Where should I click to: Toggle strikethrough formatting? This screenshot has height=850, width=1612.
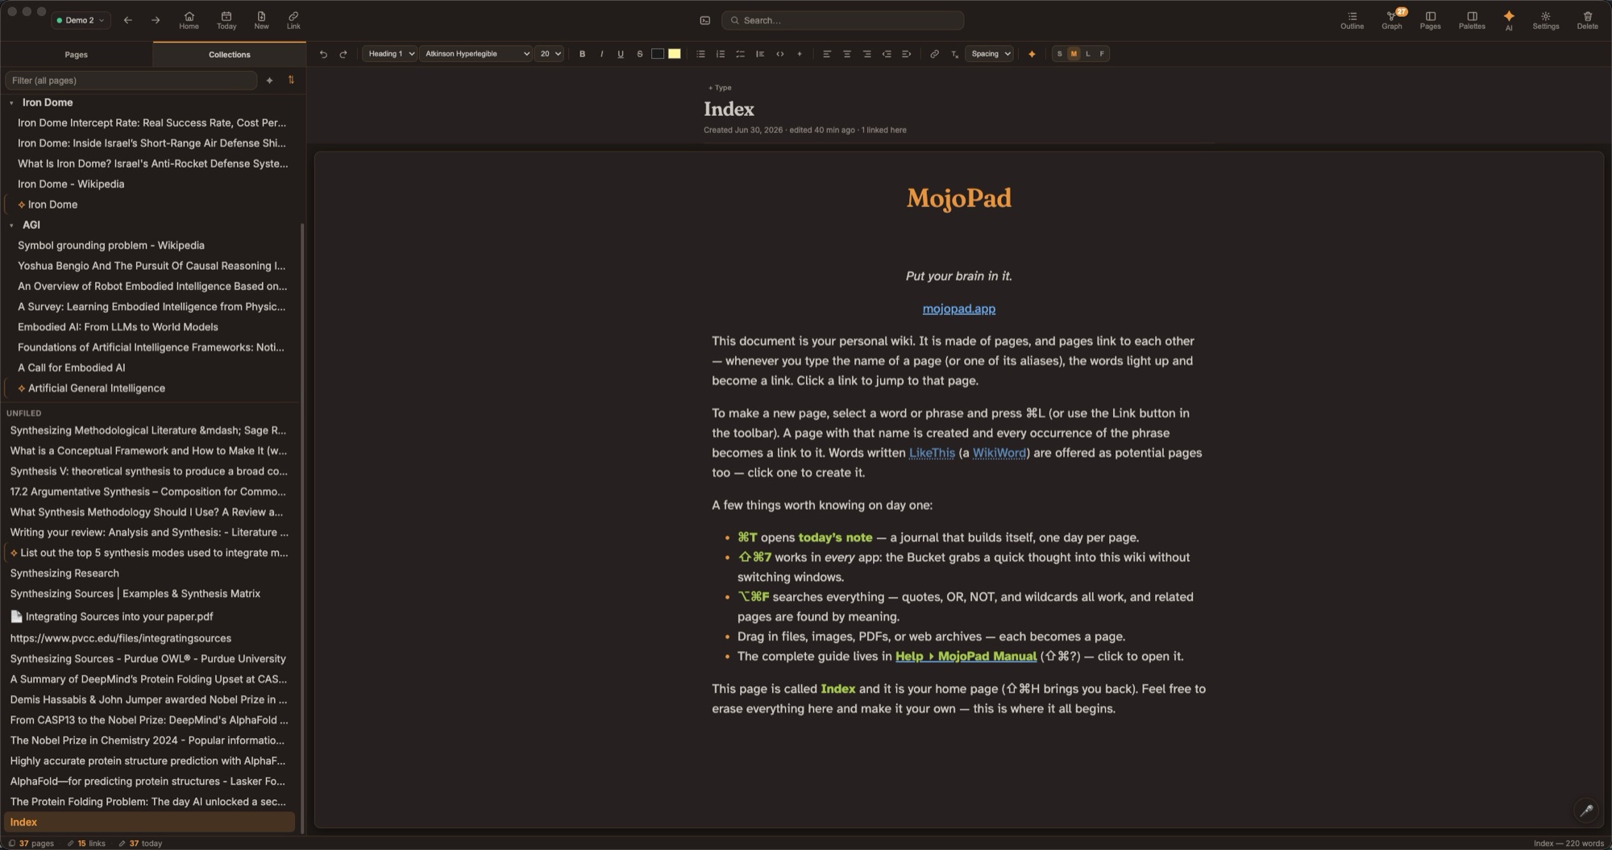[x=640, y=54]
